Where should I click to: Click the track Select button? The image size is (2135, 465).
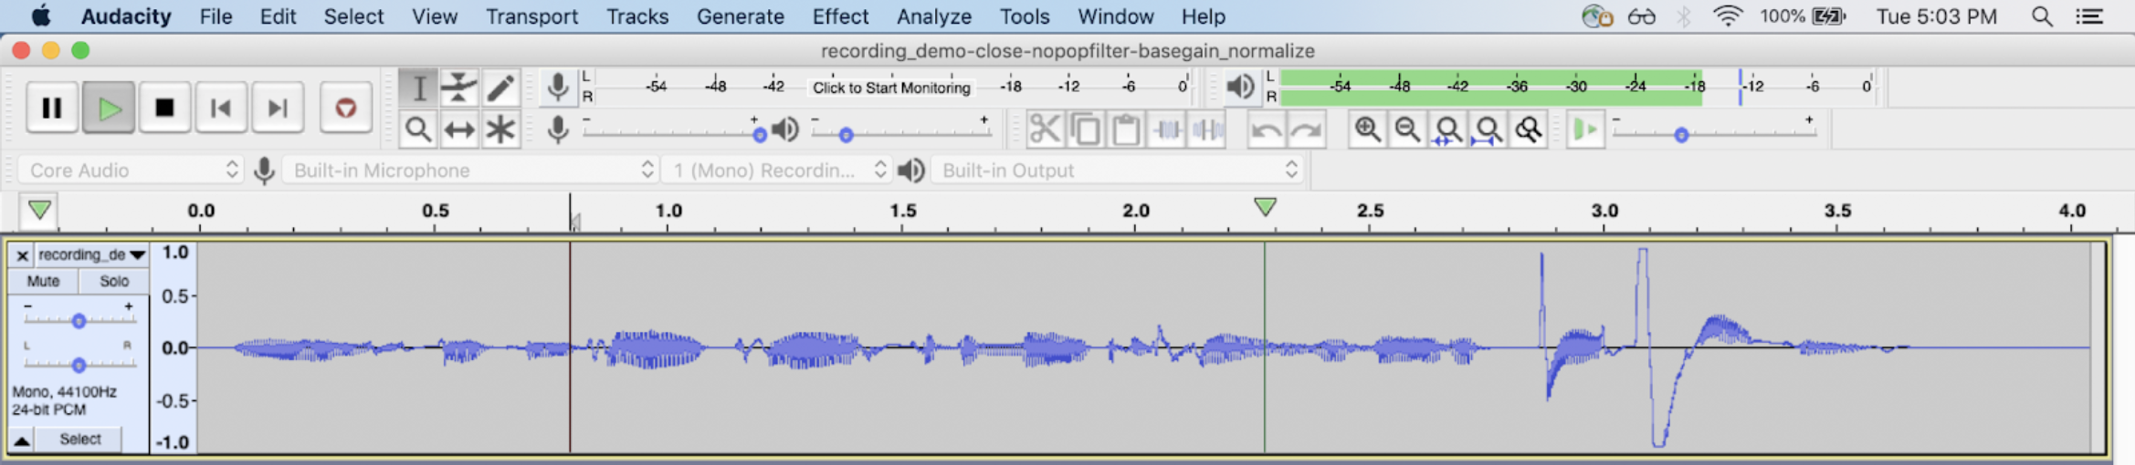(80, 439)
